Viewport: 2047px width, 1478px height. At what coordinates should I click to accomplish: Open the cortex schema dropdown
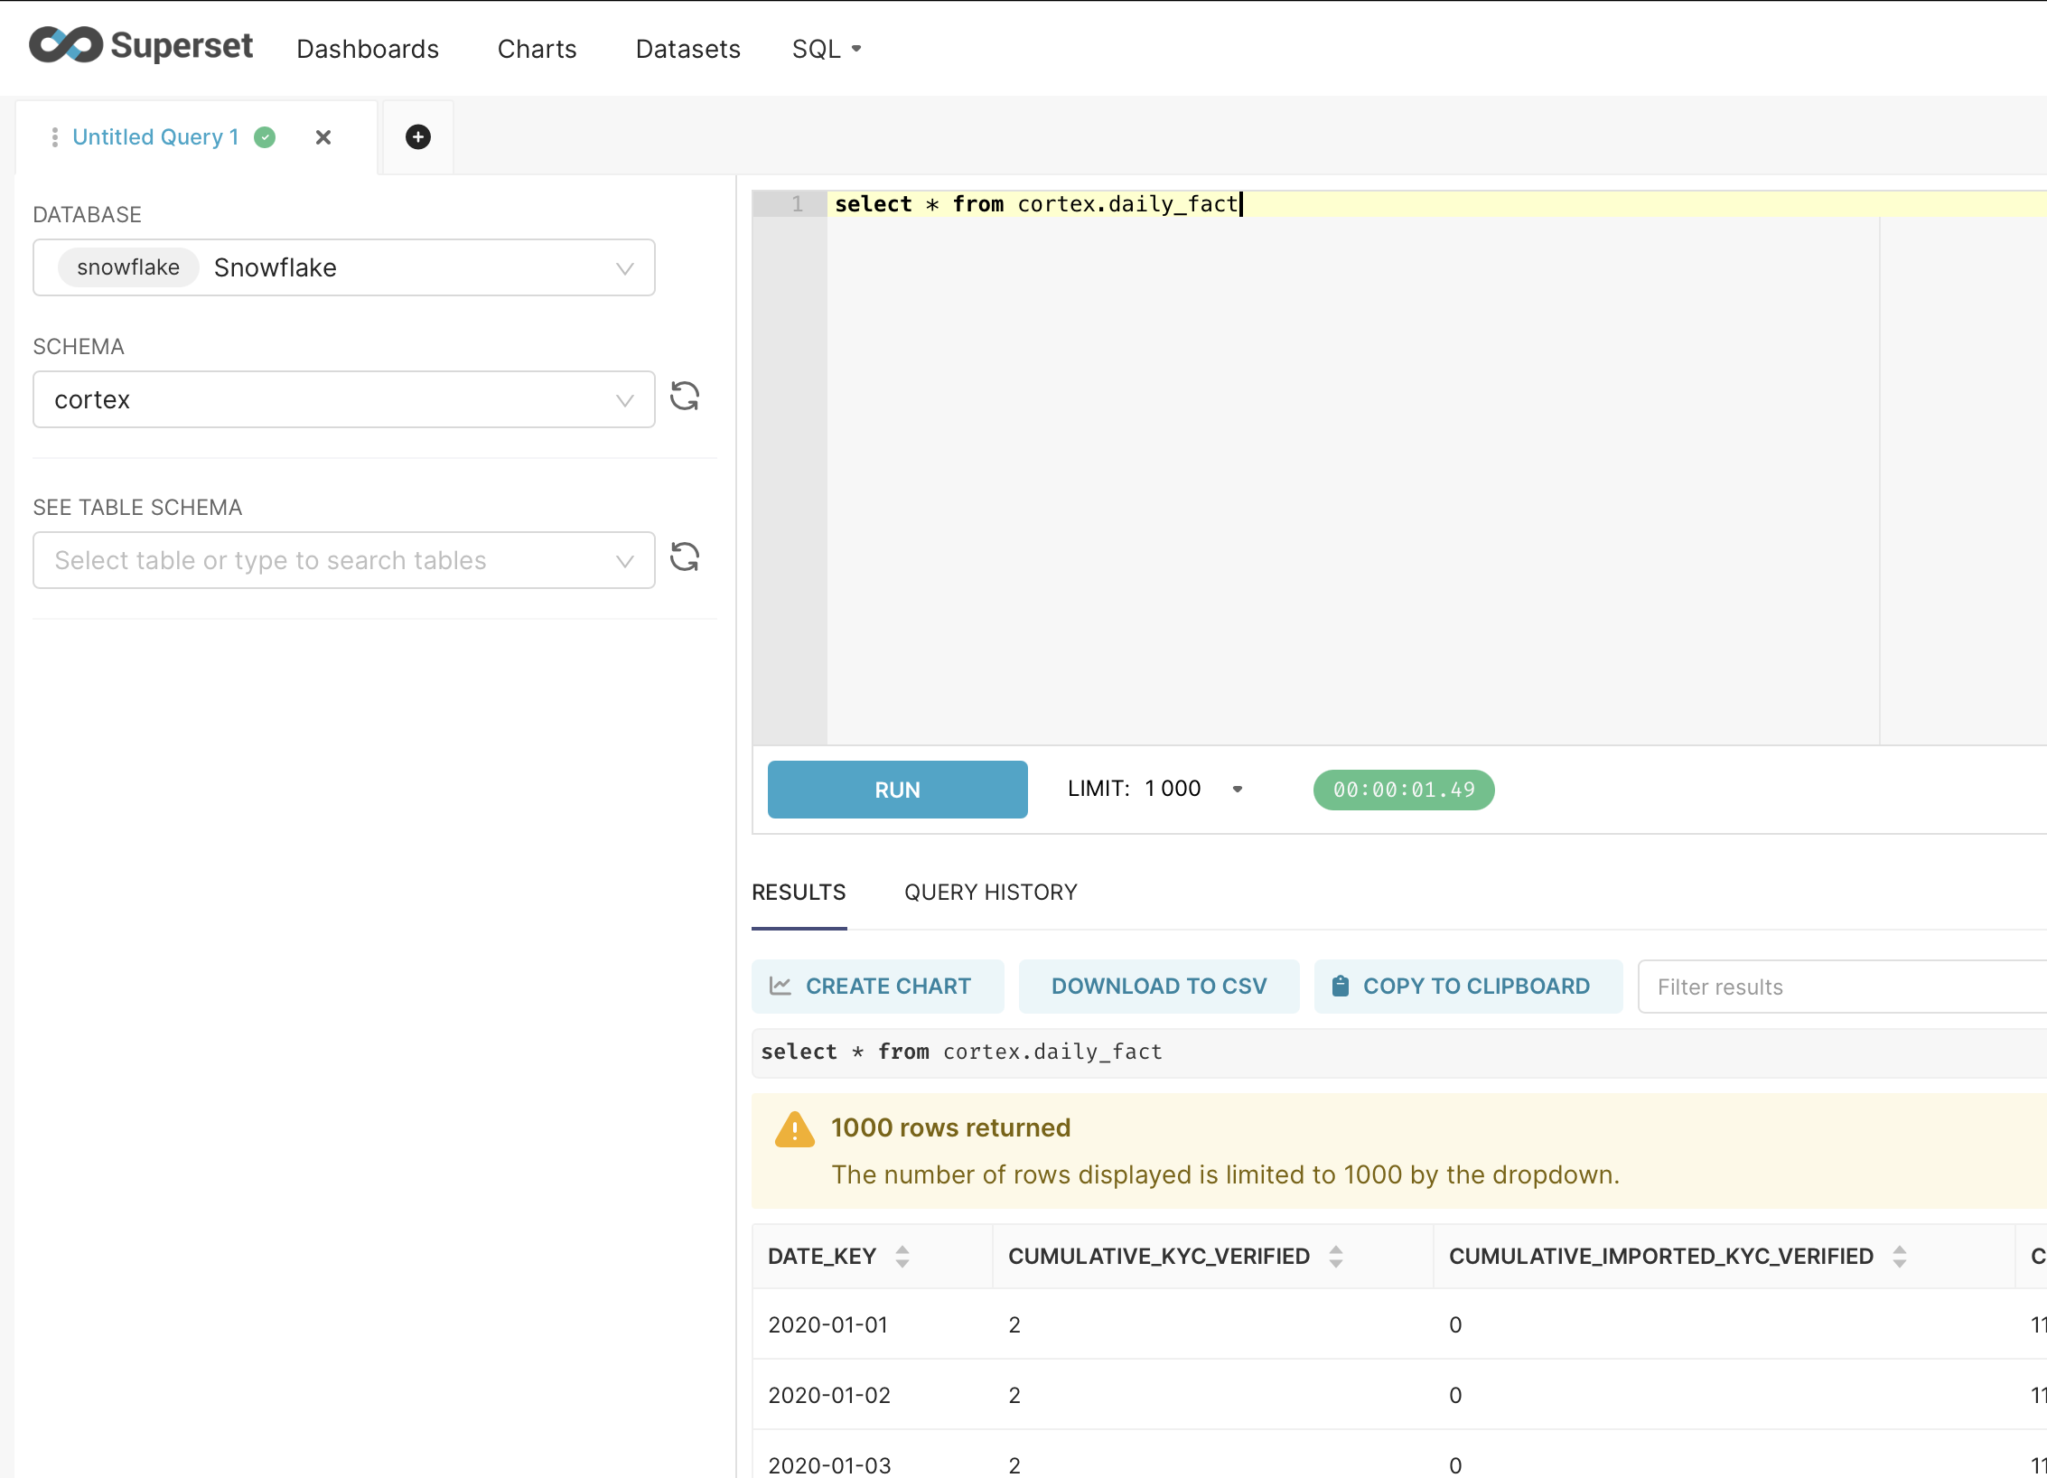[344, 399]
